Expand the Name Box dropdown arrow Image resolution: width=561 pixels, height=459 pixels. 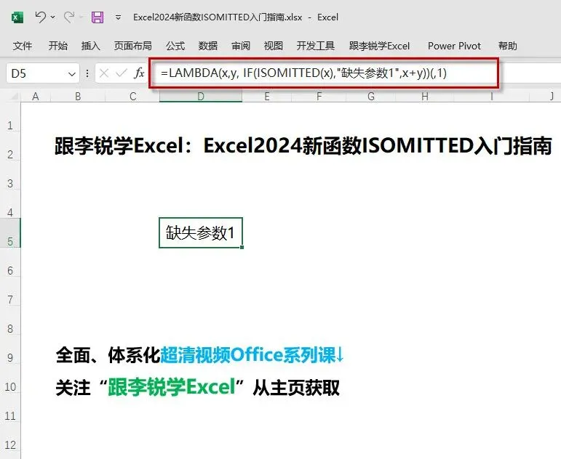tap(72, 74)
